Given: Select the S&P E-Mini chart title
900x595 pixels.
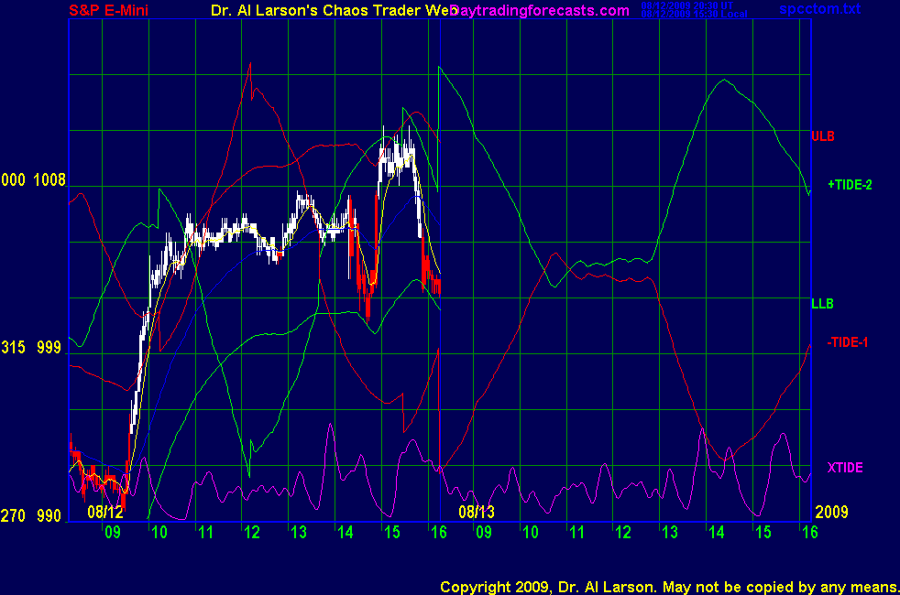Looking at the screenshot, I should 108,11.
